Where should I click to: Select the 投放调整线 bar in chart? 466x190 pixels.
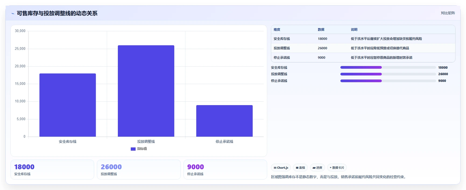point(146,91)
